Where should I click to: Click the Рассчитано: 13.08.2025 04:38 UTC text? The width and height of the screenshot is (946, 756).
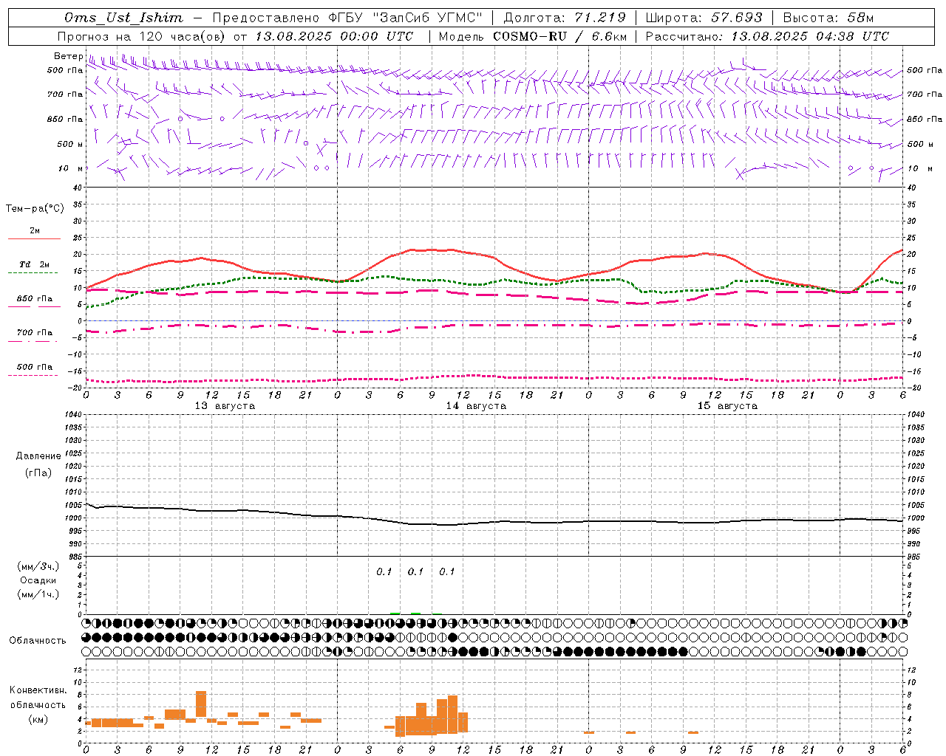[x=767, y=36]
